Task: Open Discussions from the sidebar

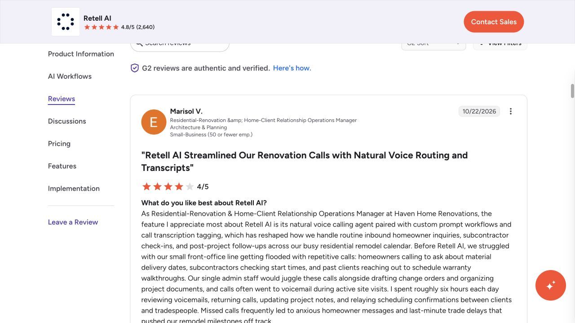Action: pyautogui.click(x=67, y=121)
